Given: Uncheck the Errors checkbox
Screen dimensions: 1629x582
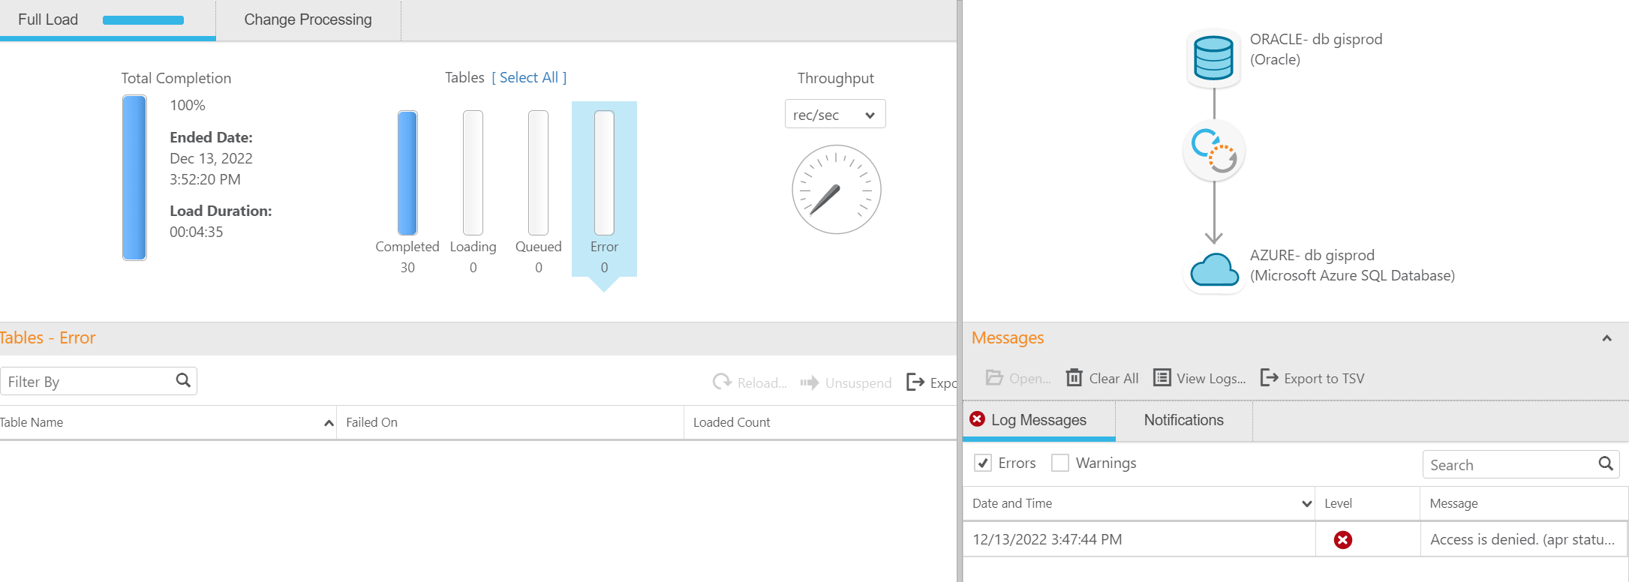Looking at the screenshot, I should point(983,463).
